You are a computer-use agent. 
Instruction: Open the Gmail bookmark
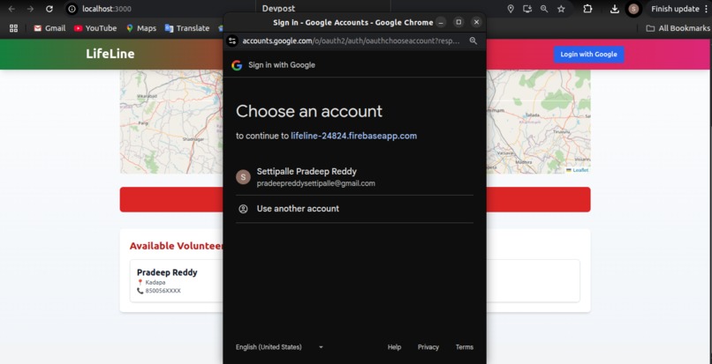coord(49,28)
